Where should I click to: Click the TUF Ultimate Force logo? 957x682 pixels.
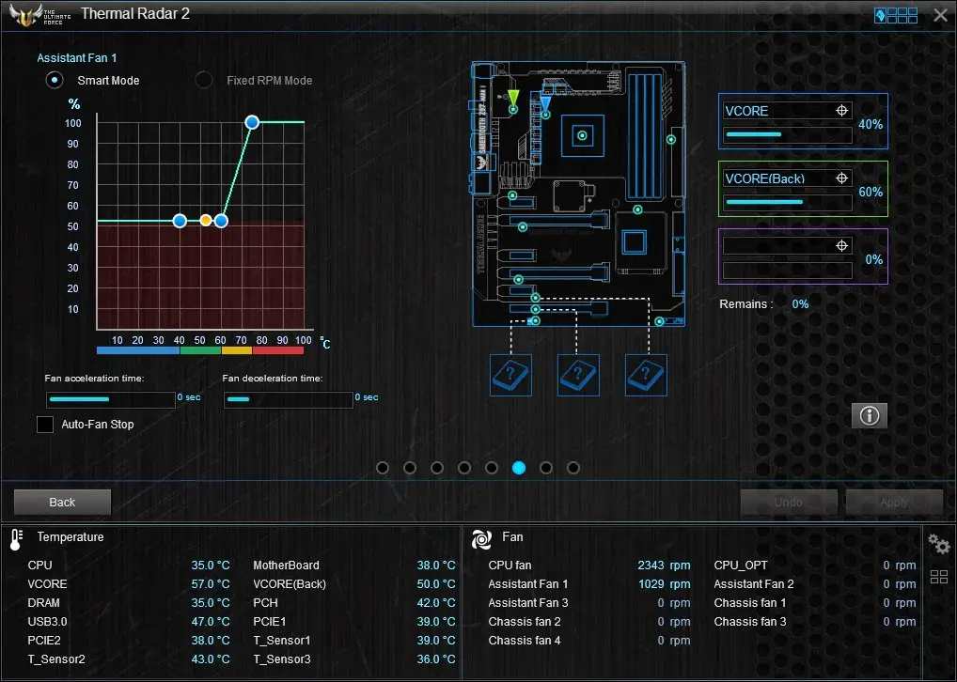pos(40,15)
